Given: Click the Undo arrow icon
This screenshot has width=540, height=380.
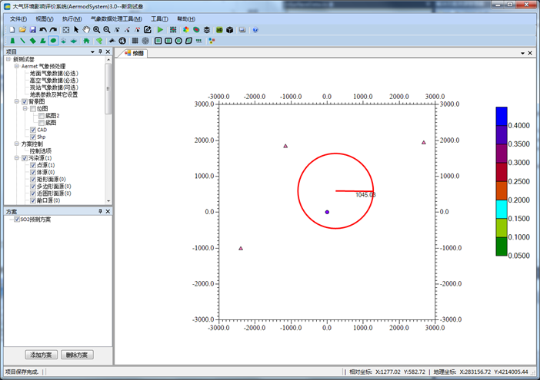Looking at the screenshot, I should [44, 30].
